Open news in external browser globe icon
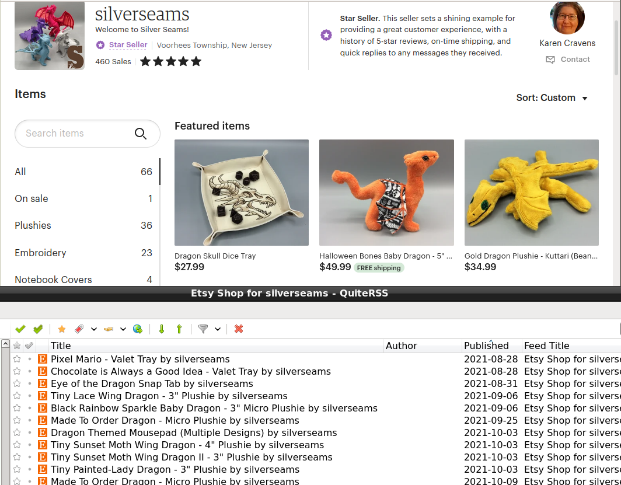 (137, 329)
